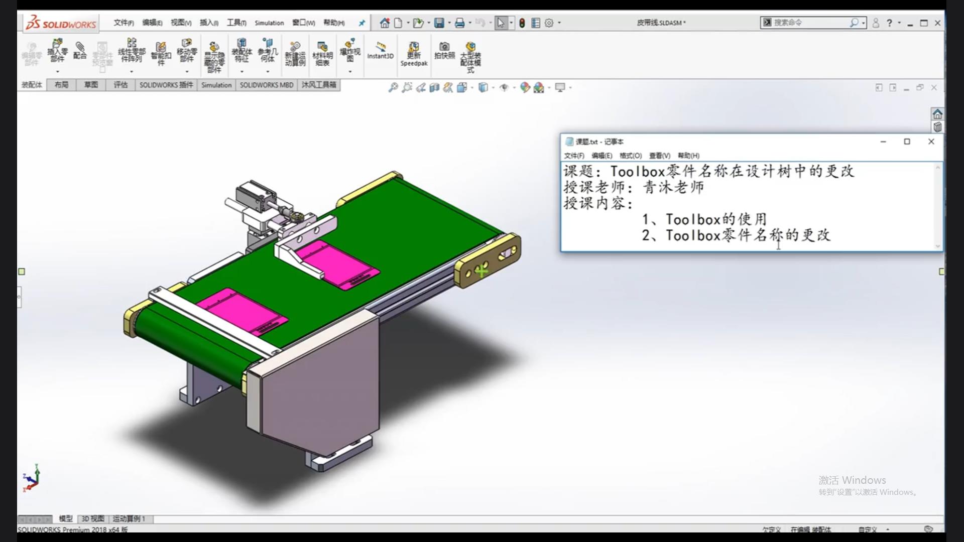Create New Motion Study (新建运动算例)

(x=295, y=53)
